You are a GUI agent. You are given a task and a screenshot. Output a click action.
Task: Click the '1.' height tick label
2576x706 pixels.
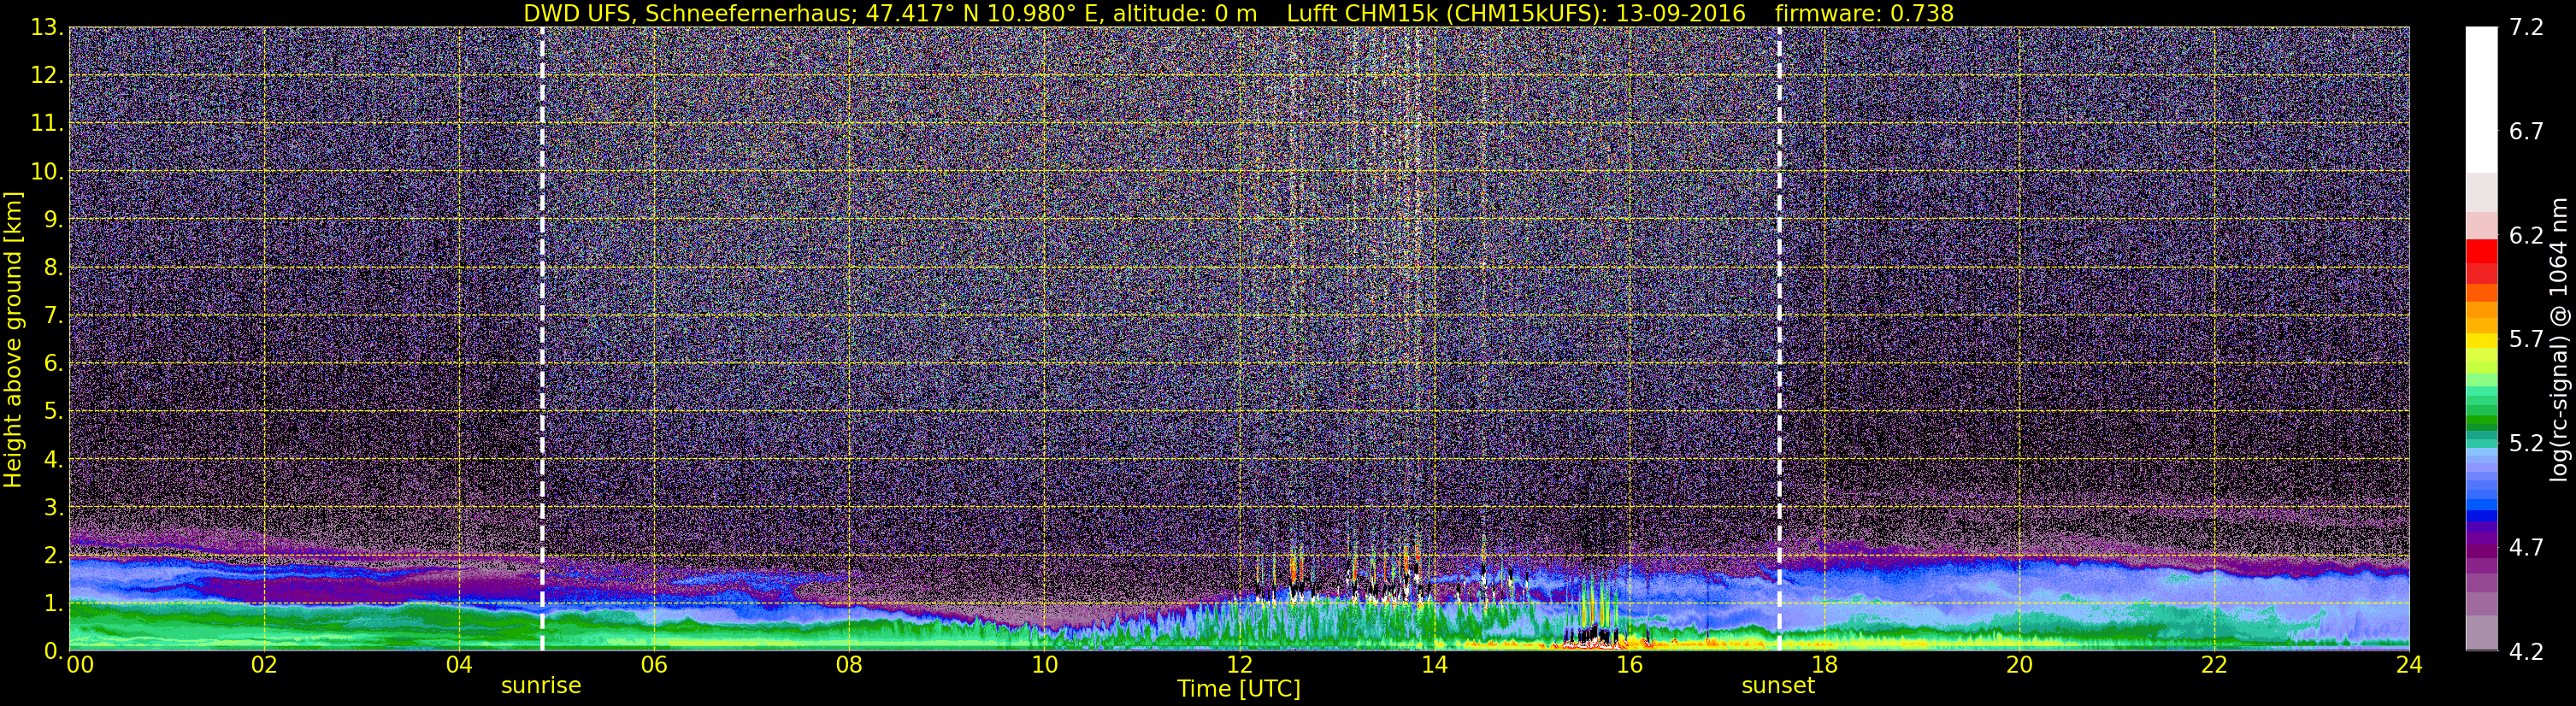pos(53,603)
